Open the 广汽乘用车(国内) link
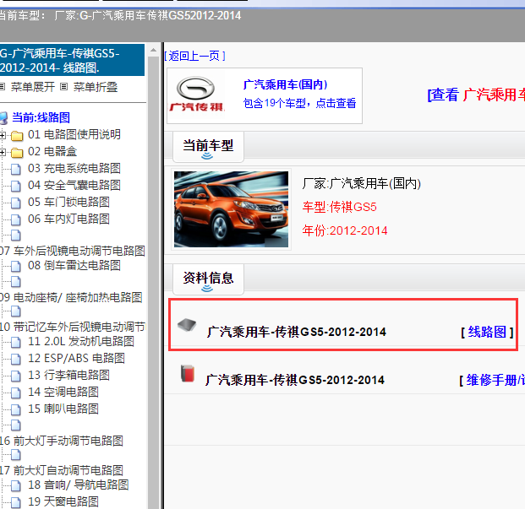The width and height of the screenshot is (525, 509). [x=285, y=84]
